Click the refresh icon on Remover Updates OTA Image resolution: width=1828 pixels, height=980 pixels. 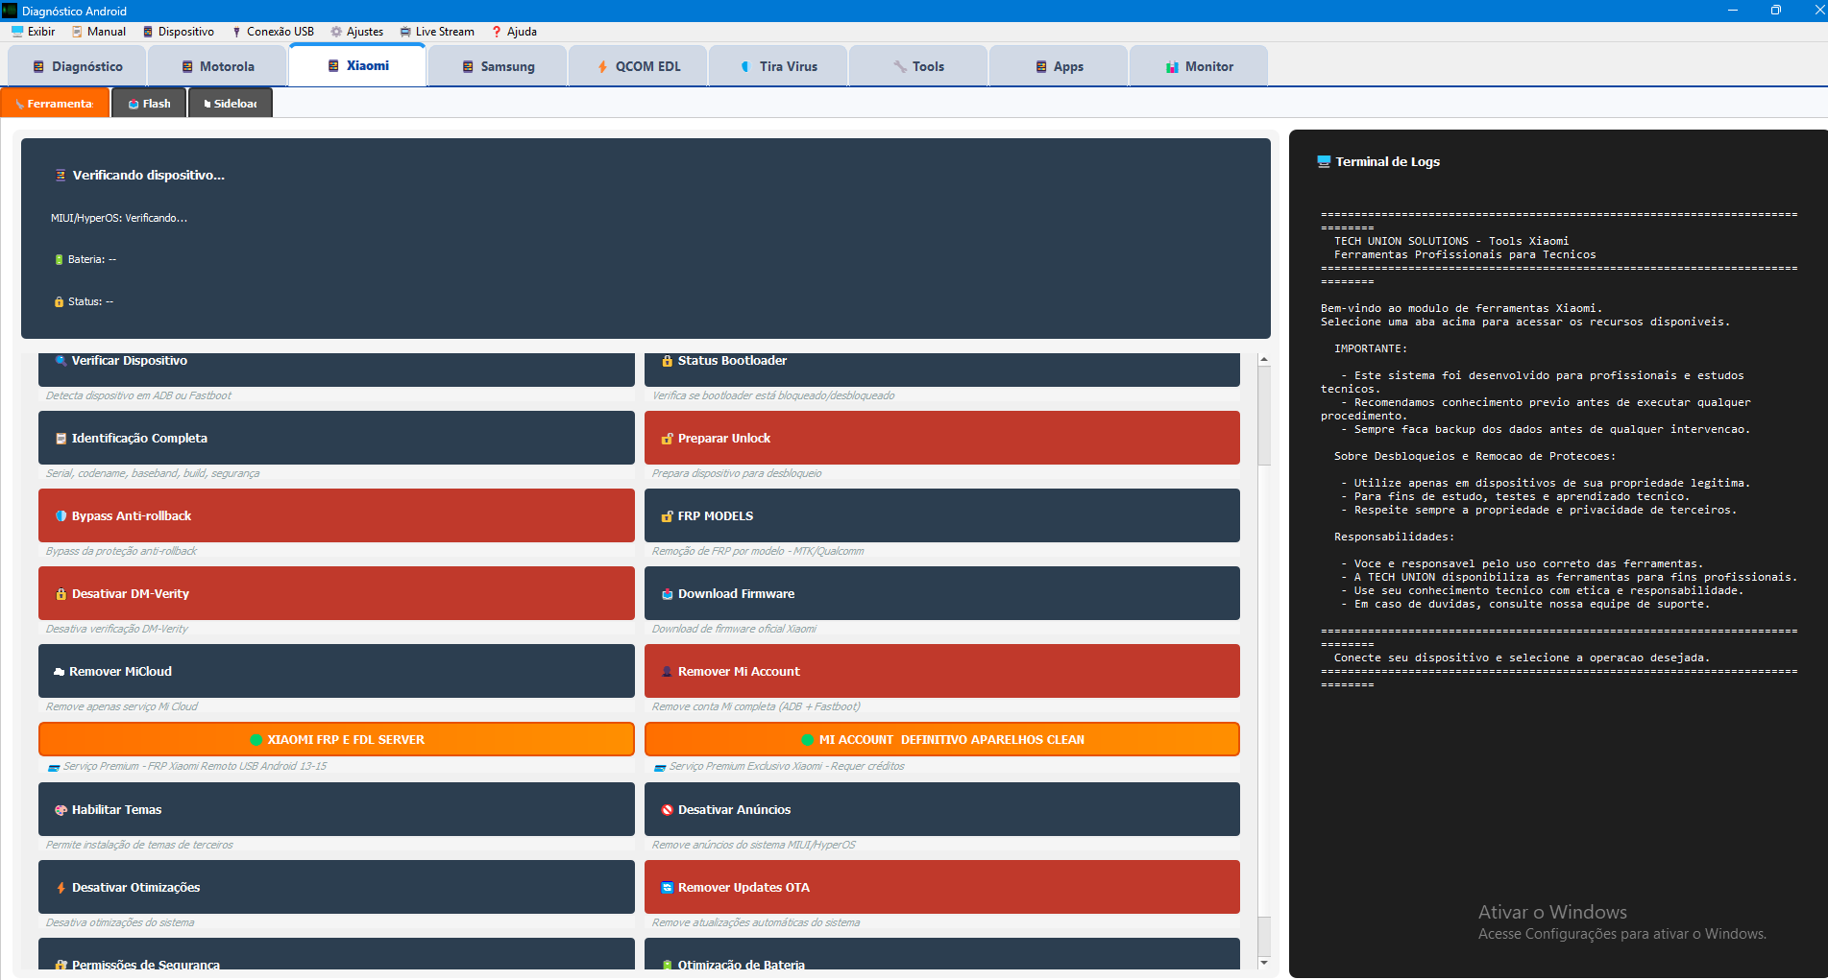click(x=667, y=888)
